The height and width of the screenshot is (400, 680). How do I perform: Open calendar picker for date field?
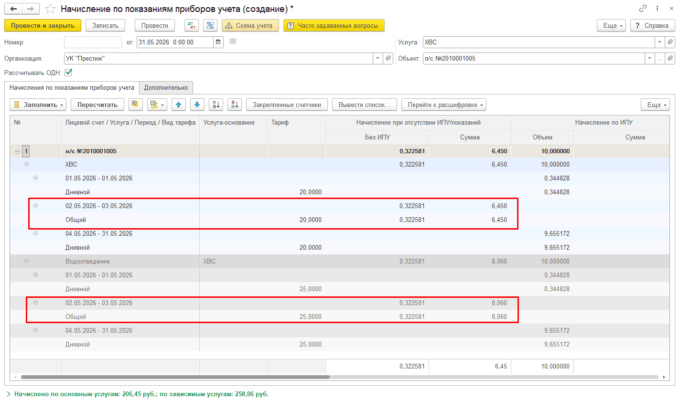pyautogui.click(x=218, y=42)
